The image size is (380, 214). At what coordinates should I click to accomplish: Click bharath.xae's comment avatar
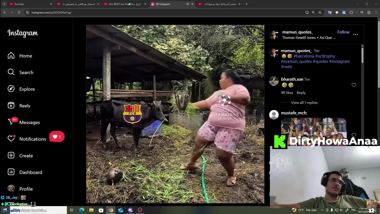coord(274,81)
